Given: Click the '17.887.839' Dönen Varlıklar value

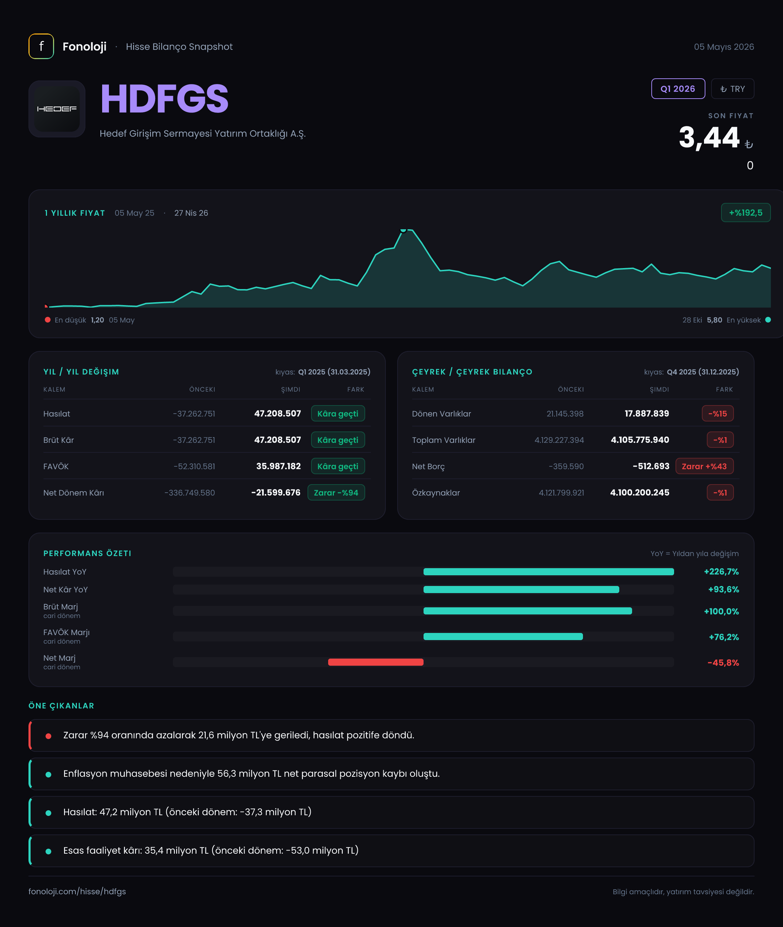Looking at the screenshot, I should (647, 413).
